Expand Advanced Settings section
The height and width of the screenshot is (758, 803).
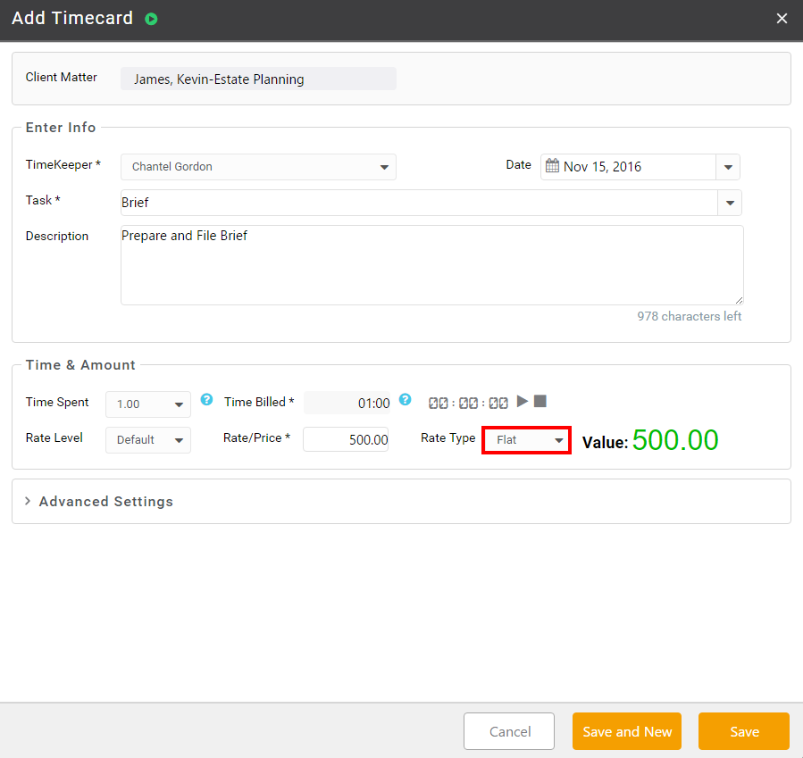pyautogui.click(x=99, y=502)
